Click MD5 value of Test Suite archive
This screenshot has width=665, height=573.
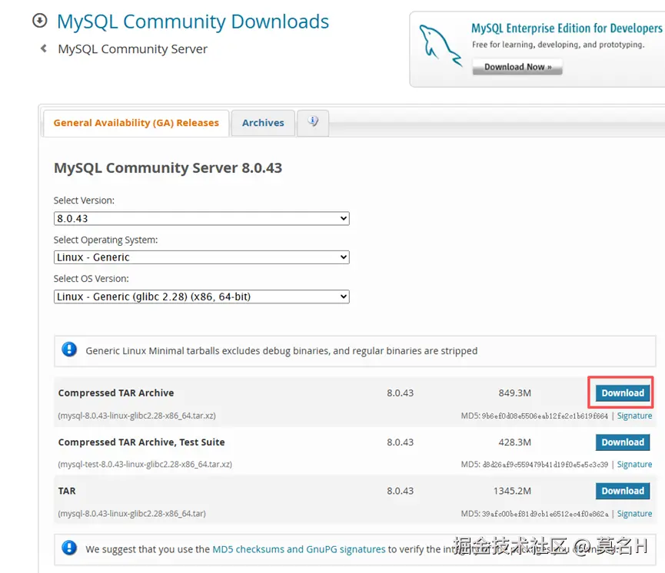pyautogui.click(x=544, y=465)
